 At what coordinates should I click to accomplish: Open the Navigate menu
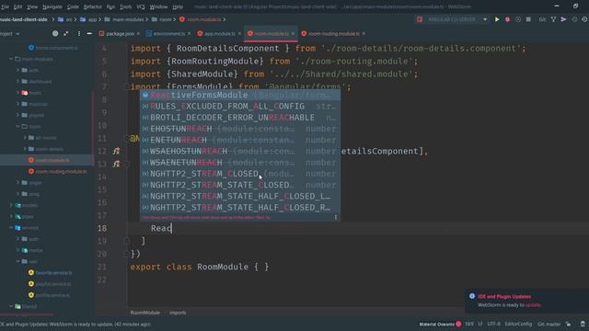click(x=52, y=6)
